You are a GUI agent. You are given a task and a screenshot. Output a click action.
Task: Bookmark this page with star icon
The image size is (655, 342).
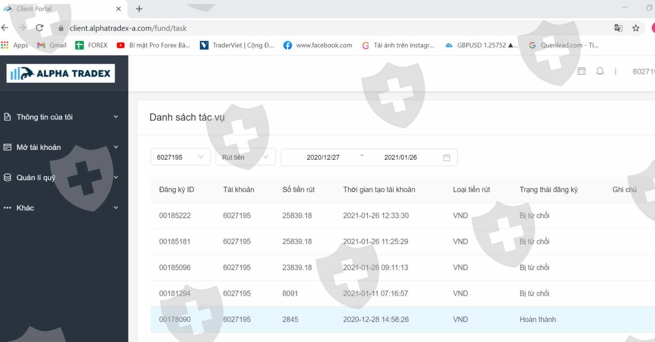coord(635,28)
